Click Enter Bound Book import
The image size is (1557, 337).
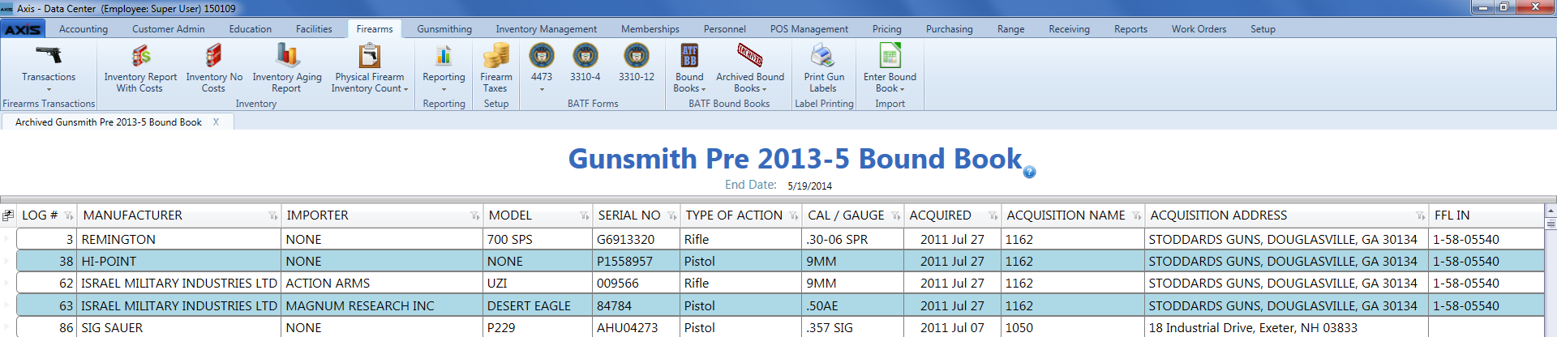coord(890,68)
